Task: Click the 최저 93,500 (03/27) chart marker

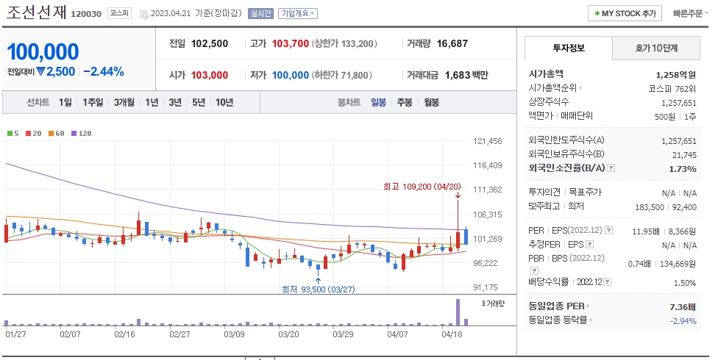Action: (319, 289)
